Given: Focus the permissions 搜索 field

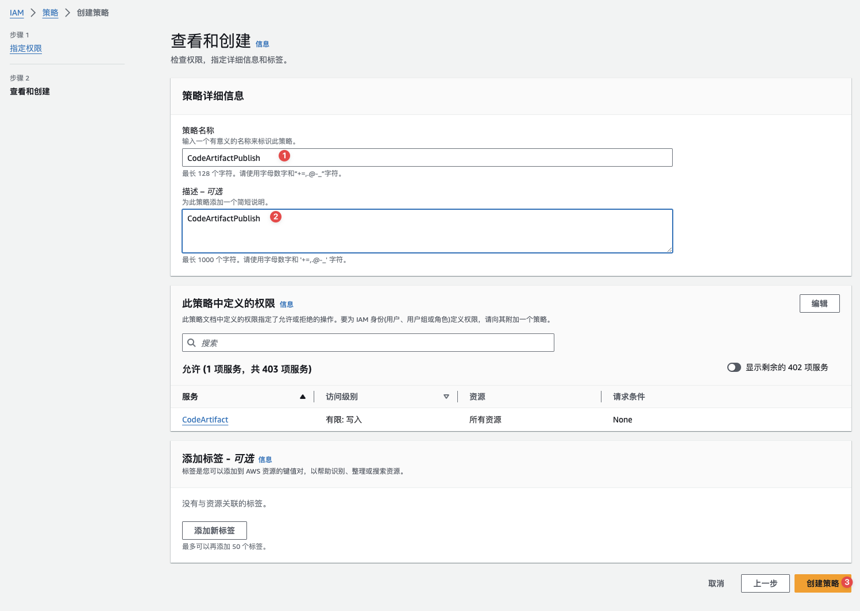Looking at the screenshot, I should (368, 343).
